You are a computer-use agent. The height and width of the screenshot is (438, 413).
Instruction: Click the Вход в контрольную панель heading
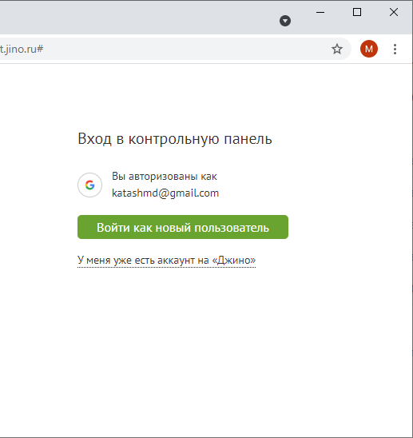coord(175,139)
